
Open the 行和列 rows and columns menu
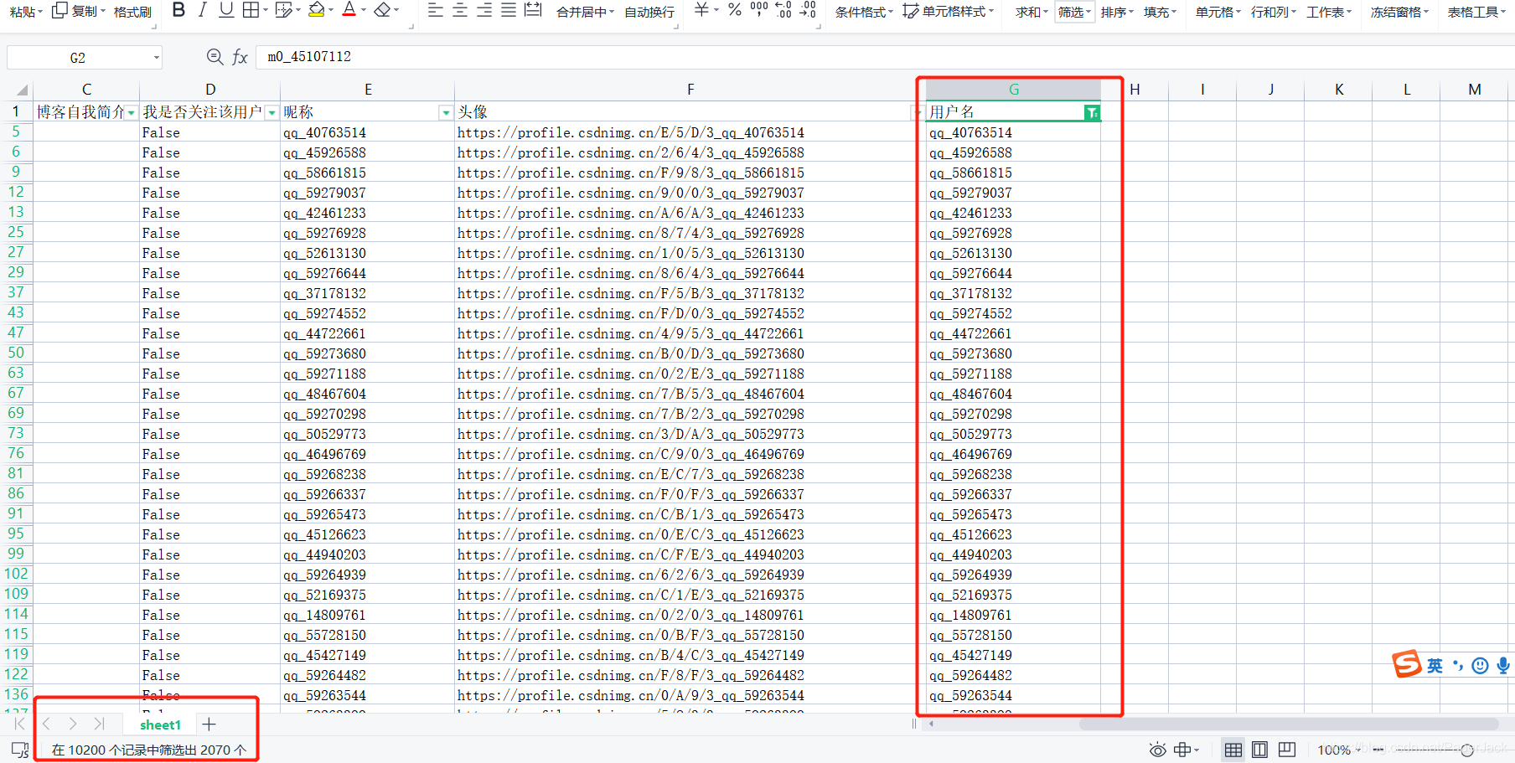click(x=1274, y=13)
